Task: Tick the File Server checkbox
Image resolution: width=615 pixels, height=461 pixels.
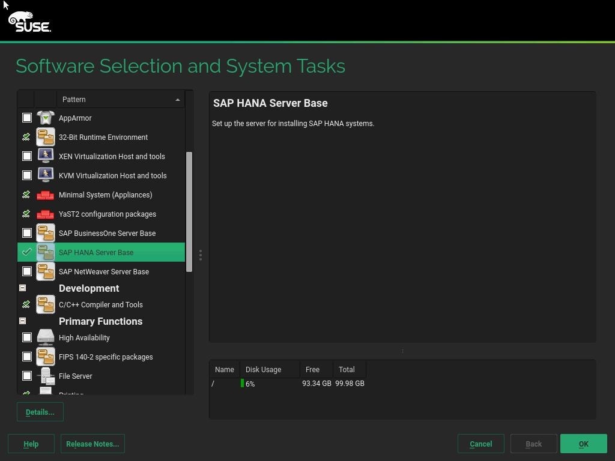Action: (26, 376)
